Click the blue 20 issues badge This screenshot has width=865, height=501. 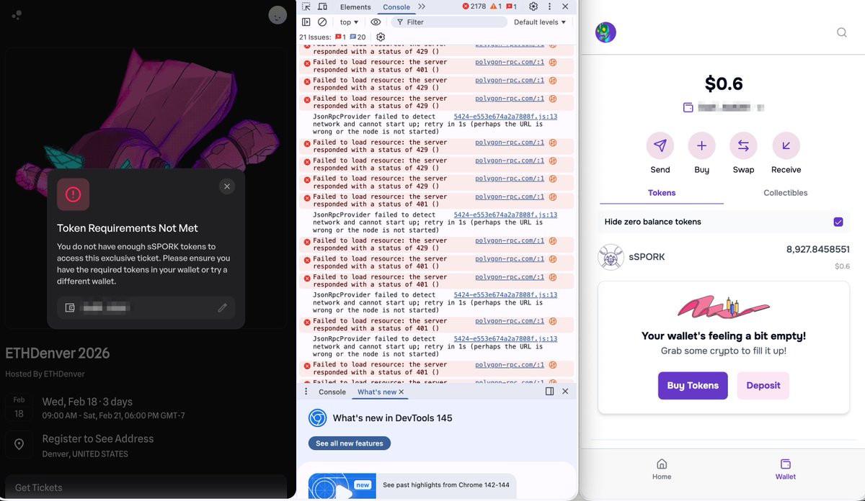pos(358,37)
